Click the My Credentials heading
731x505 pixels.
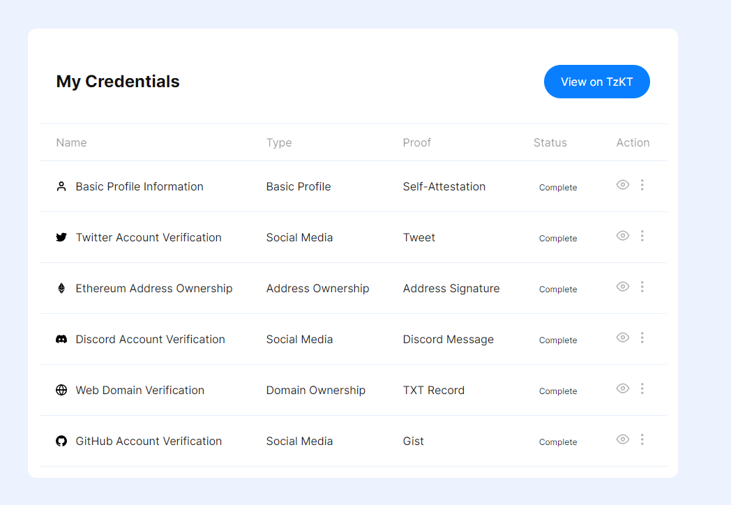coord(117,81)
